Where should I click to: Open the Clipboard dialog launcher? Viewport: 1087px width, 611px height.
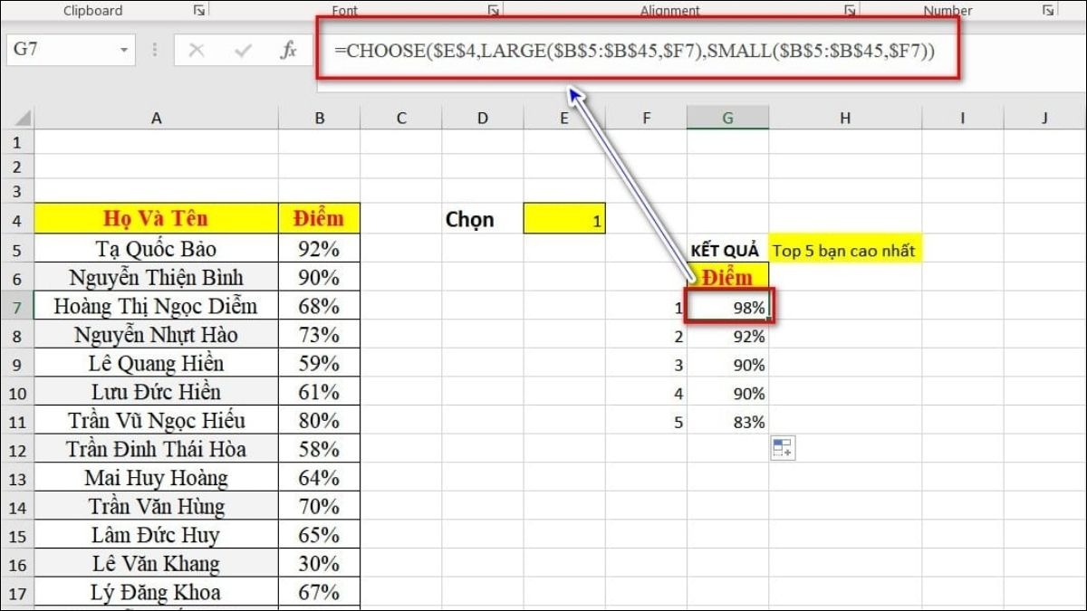click(199, 10)
